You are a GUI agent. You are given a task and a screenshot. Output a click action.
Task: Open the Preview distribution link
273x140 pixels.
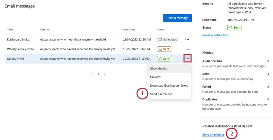click(215, 35)
